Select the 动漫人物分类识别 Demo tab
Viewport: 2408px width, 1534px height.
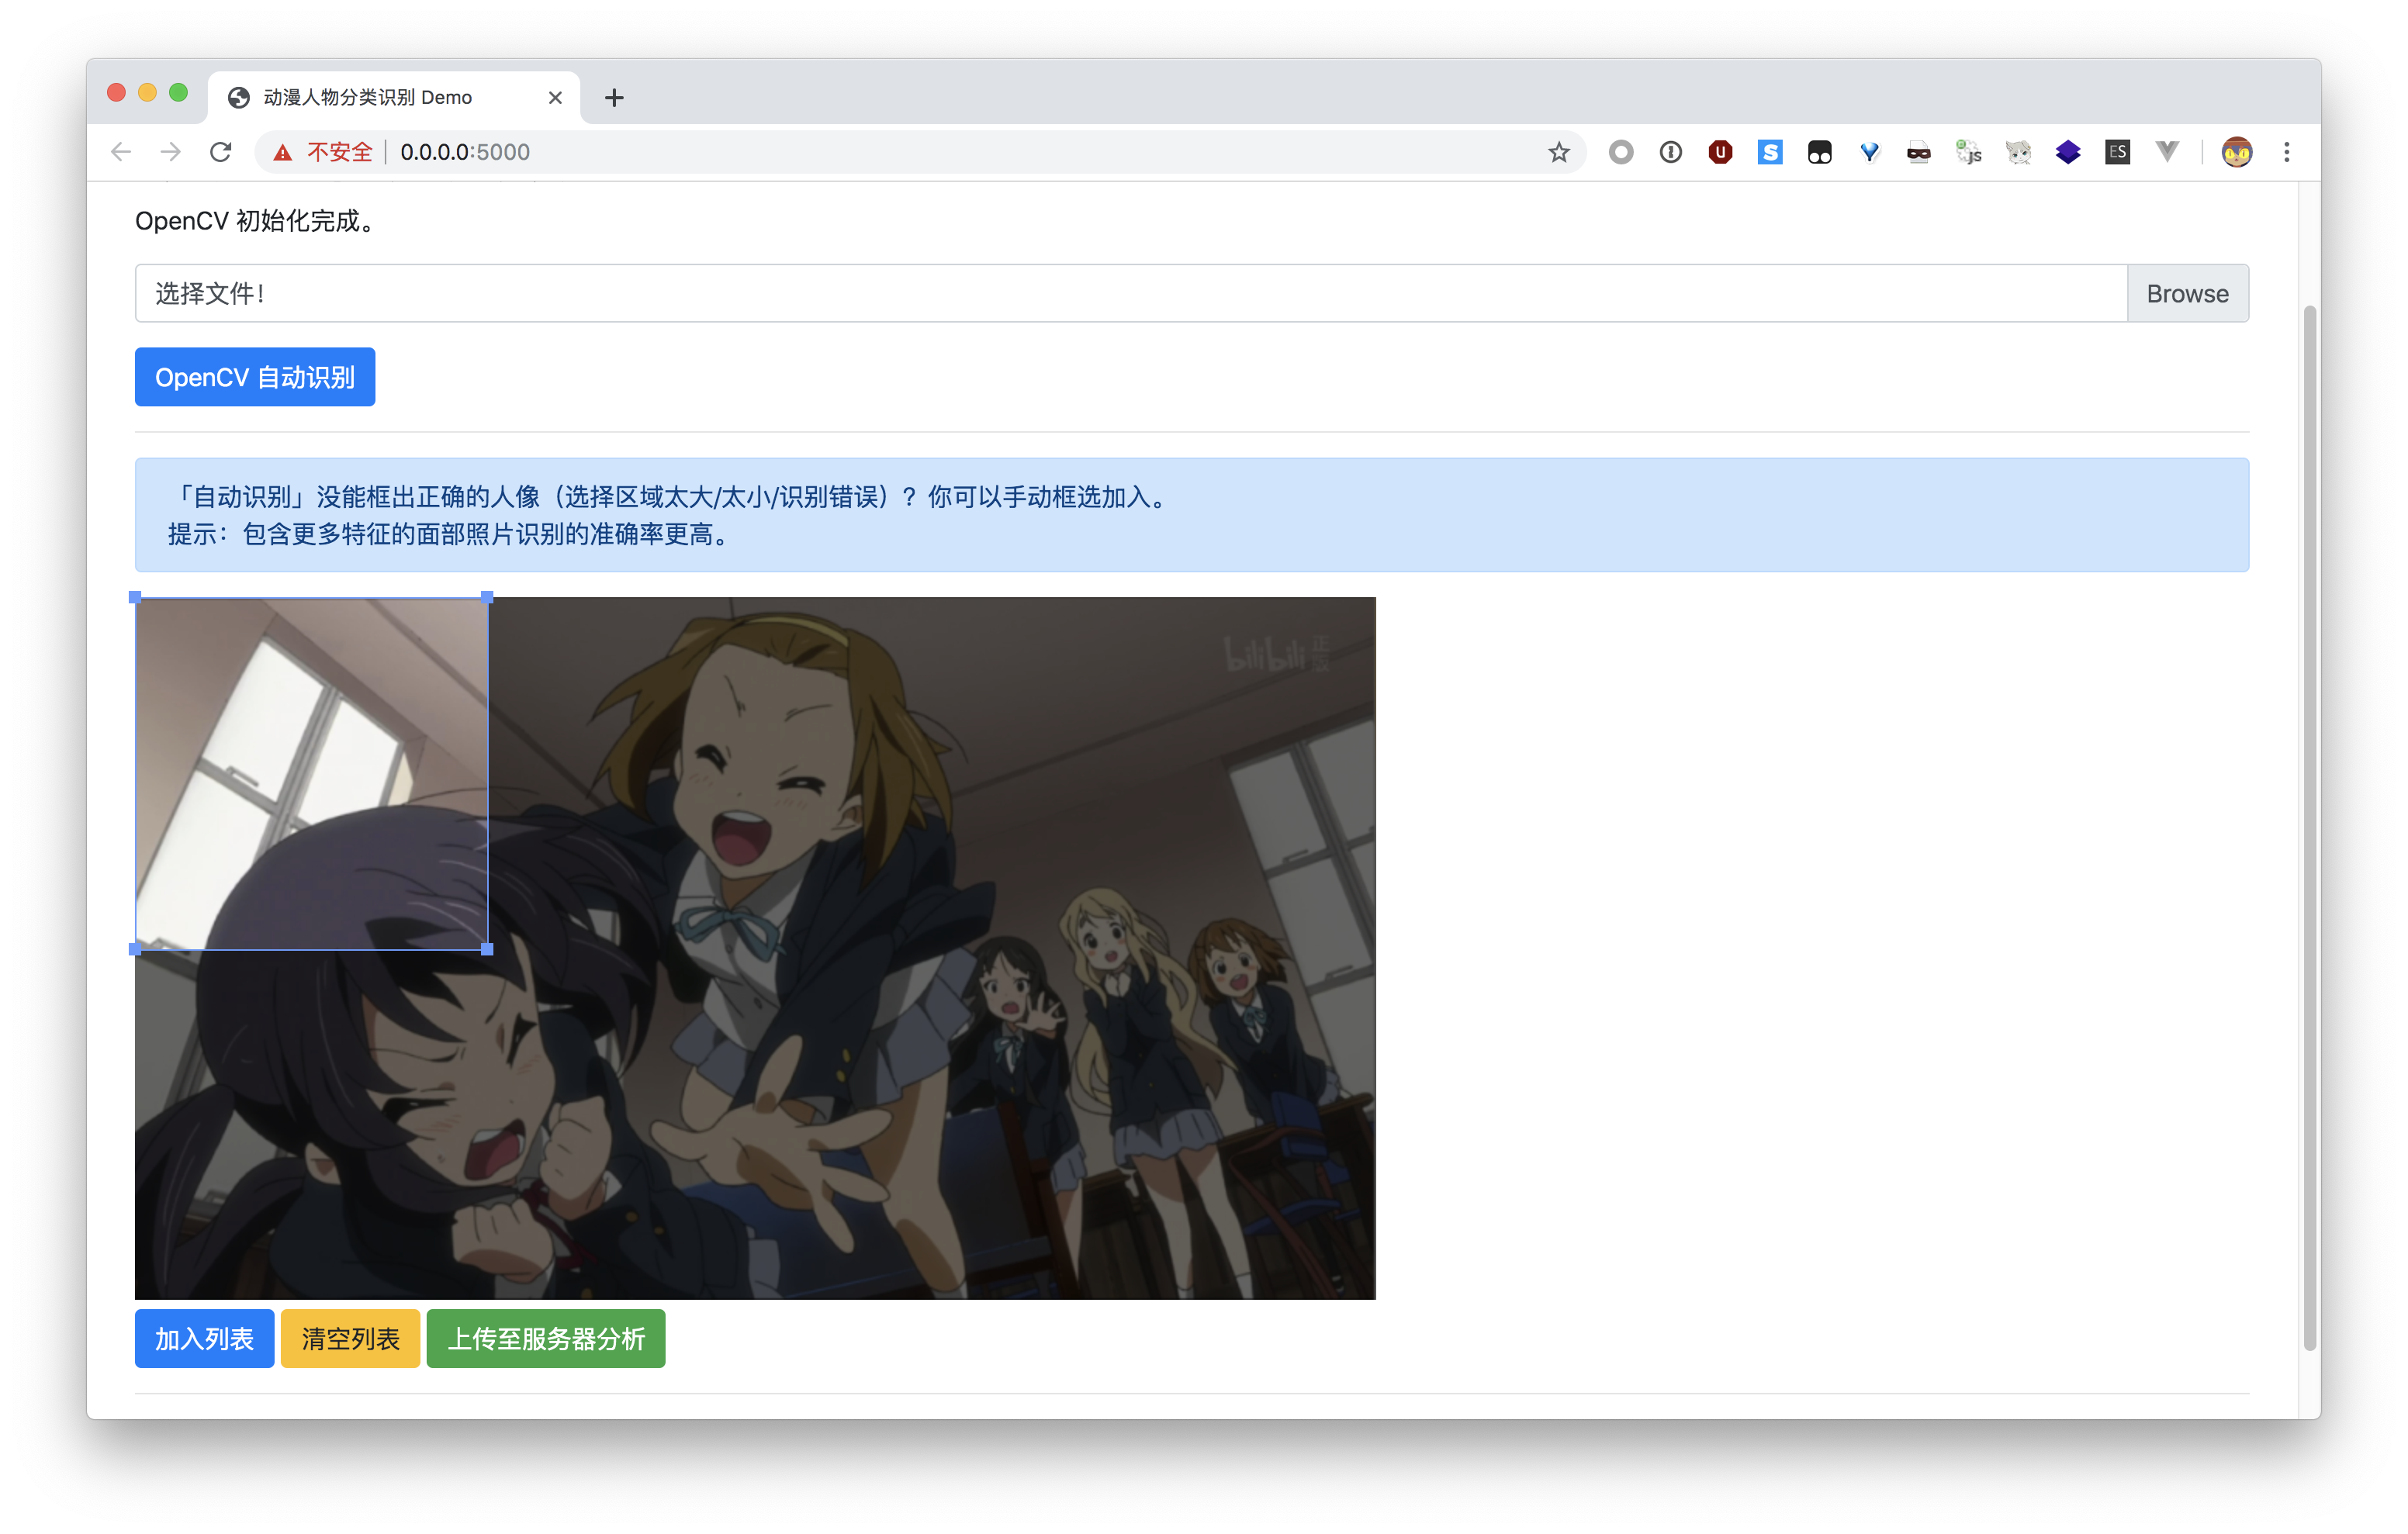368,98
